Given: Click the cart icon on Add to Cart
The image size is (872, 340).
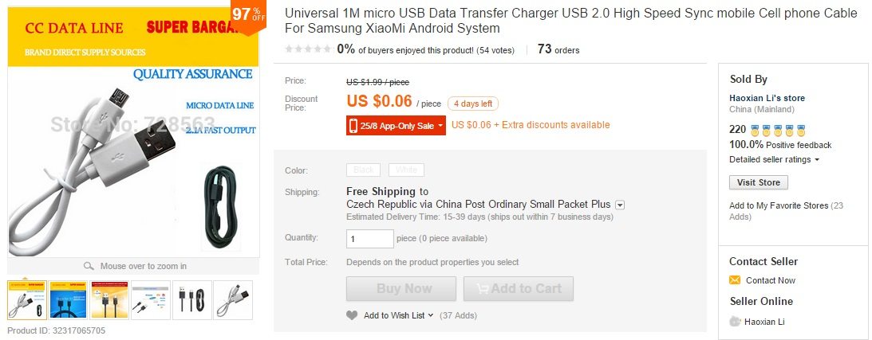Looking at the screenshot, I should pyautogui.click(x=476, y=288).
